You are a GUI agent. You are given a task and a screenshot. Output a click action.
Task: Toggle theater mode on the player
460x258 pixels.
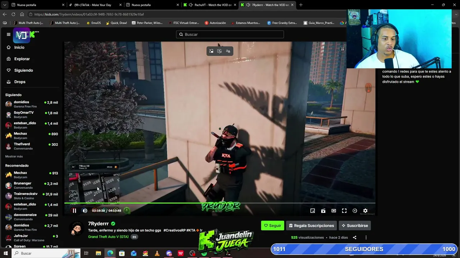pos(333,211)
